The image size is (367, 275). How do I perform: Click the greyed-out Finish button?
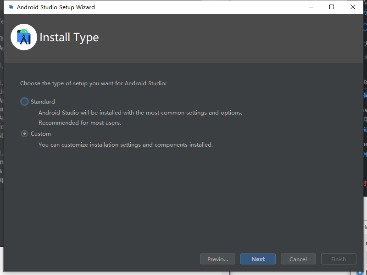click(x=339, y=259)
